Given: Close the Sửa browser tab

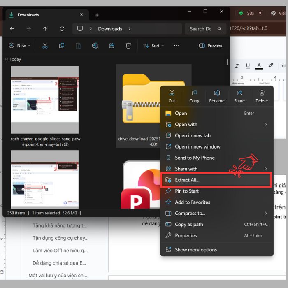Looking at the screenshot, I should [x=260, y=13].
